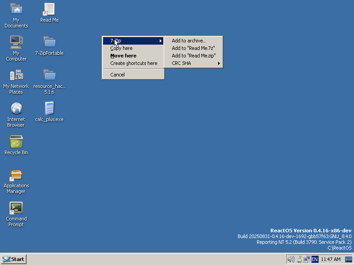The height and width of the screenshot is (265, 354).
Task: Select the Command Prompt shortcut icon
Action: pyautogui.click(x=16, y=208)
